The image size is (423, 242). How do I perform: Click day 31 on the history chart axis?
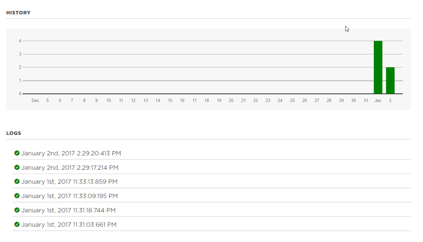(366, 101)
